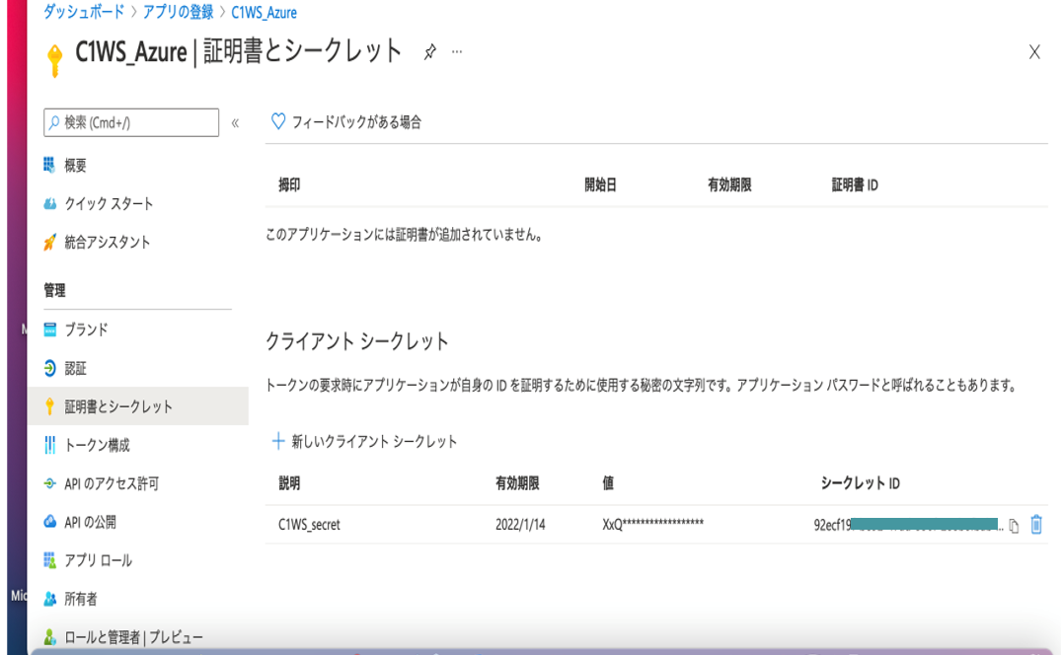Select 証明書とシークレット in sidebar

coord(138,406)
